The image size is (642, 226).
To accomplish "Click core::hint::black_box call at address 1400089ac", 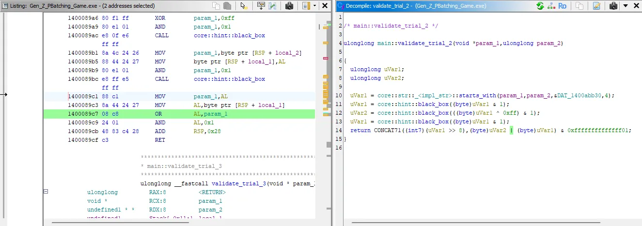I will (x=229, y=35).
